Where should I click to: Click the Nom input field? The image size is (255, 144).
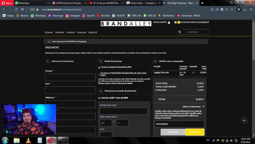[x=70, y=90]
